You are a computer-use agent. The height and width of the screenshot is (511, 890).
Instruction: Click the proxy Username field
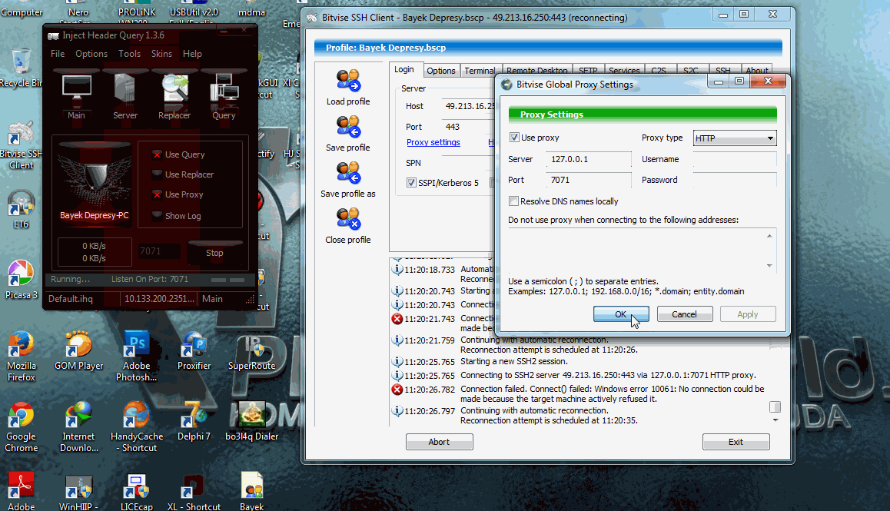point(735,160)
